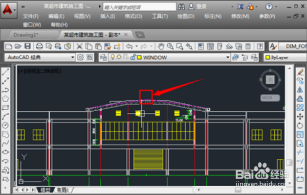307x195 pixels.
Task: Click the Zoom Realtime magnifier icon
Action: (170, 46)
